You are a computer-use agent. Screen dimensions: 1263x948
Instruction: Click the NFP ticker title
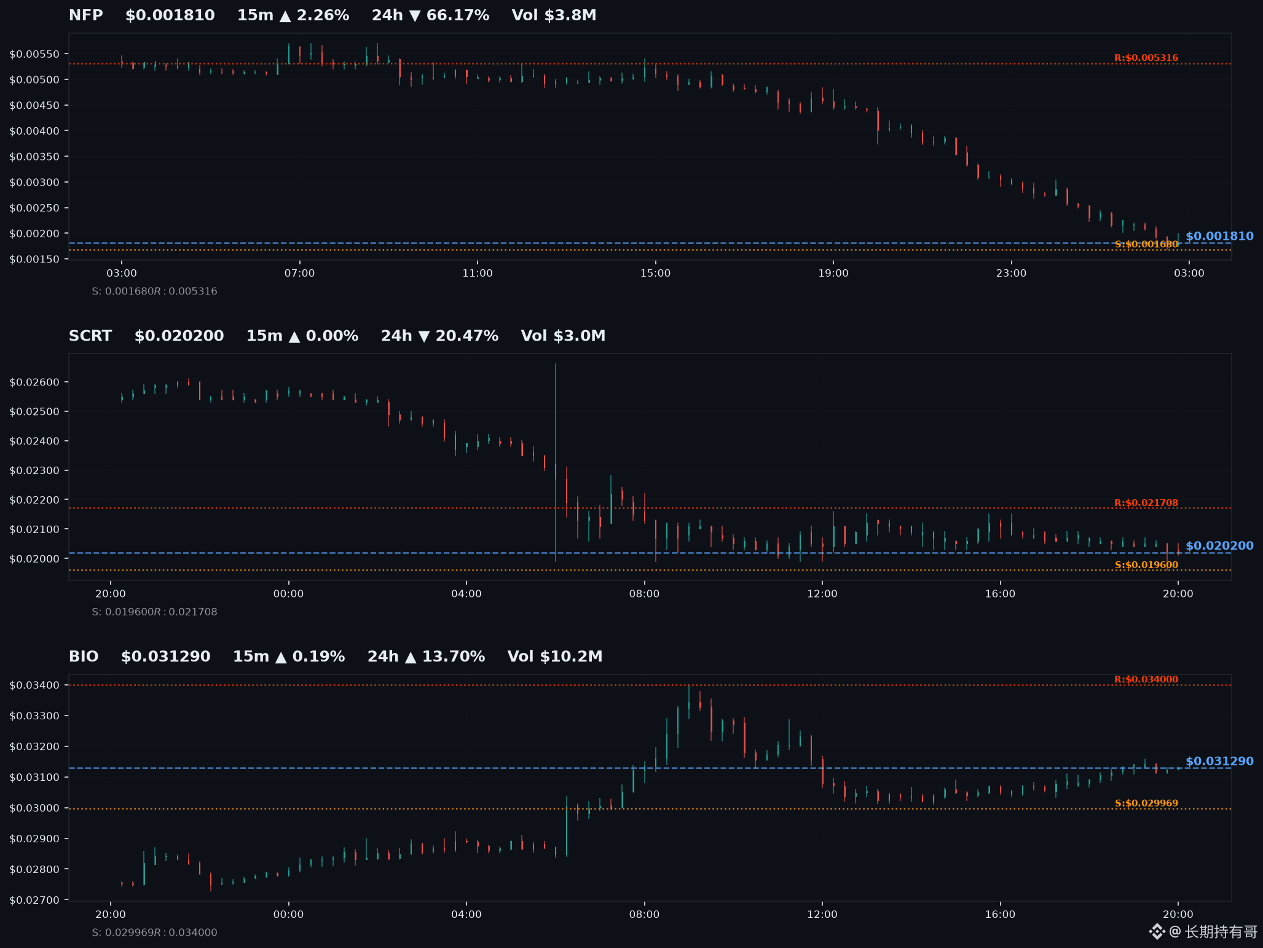click(86, 15)
